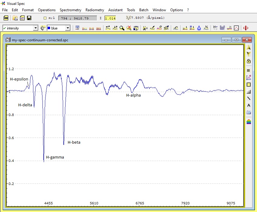The image size is (257, 212).
Task: Click the yellow intensity value field 1.014
Action: coord(110,18)
